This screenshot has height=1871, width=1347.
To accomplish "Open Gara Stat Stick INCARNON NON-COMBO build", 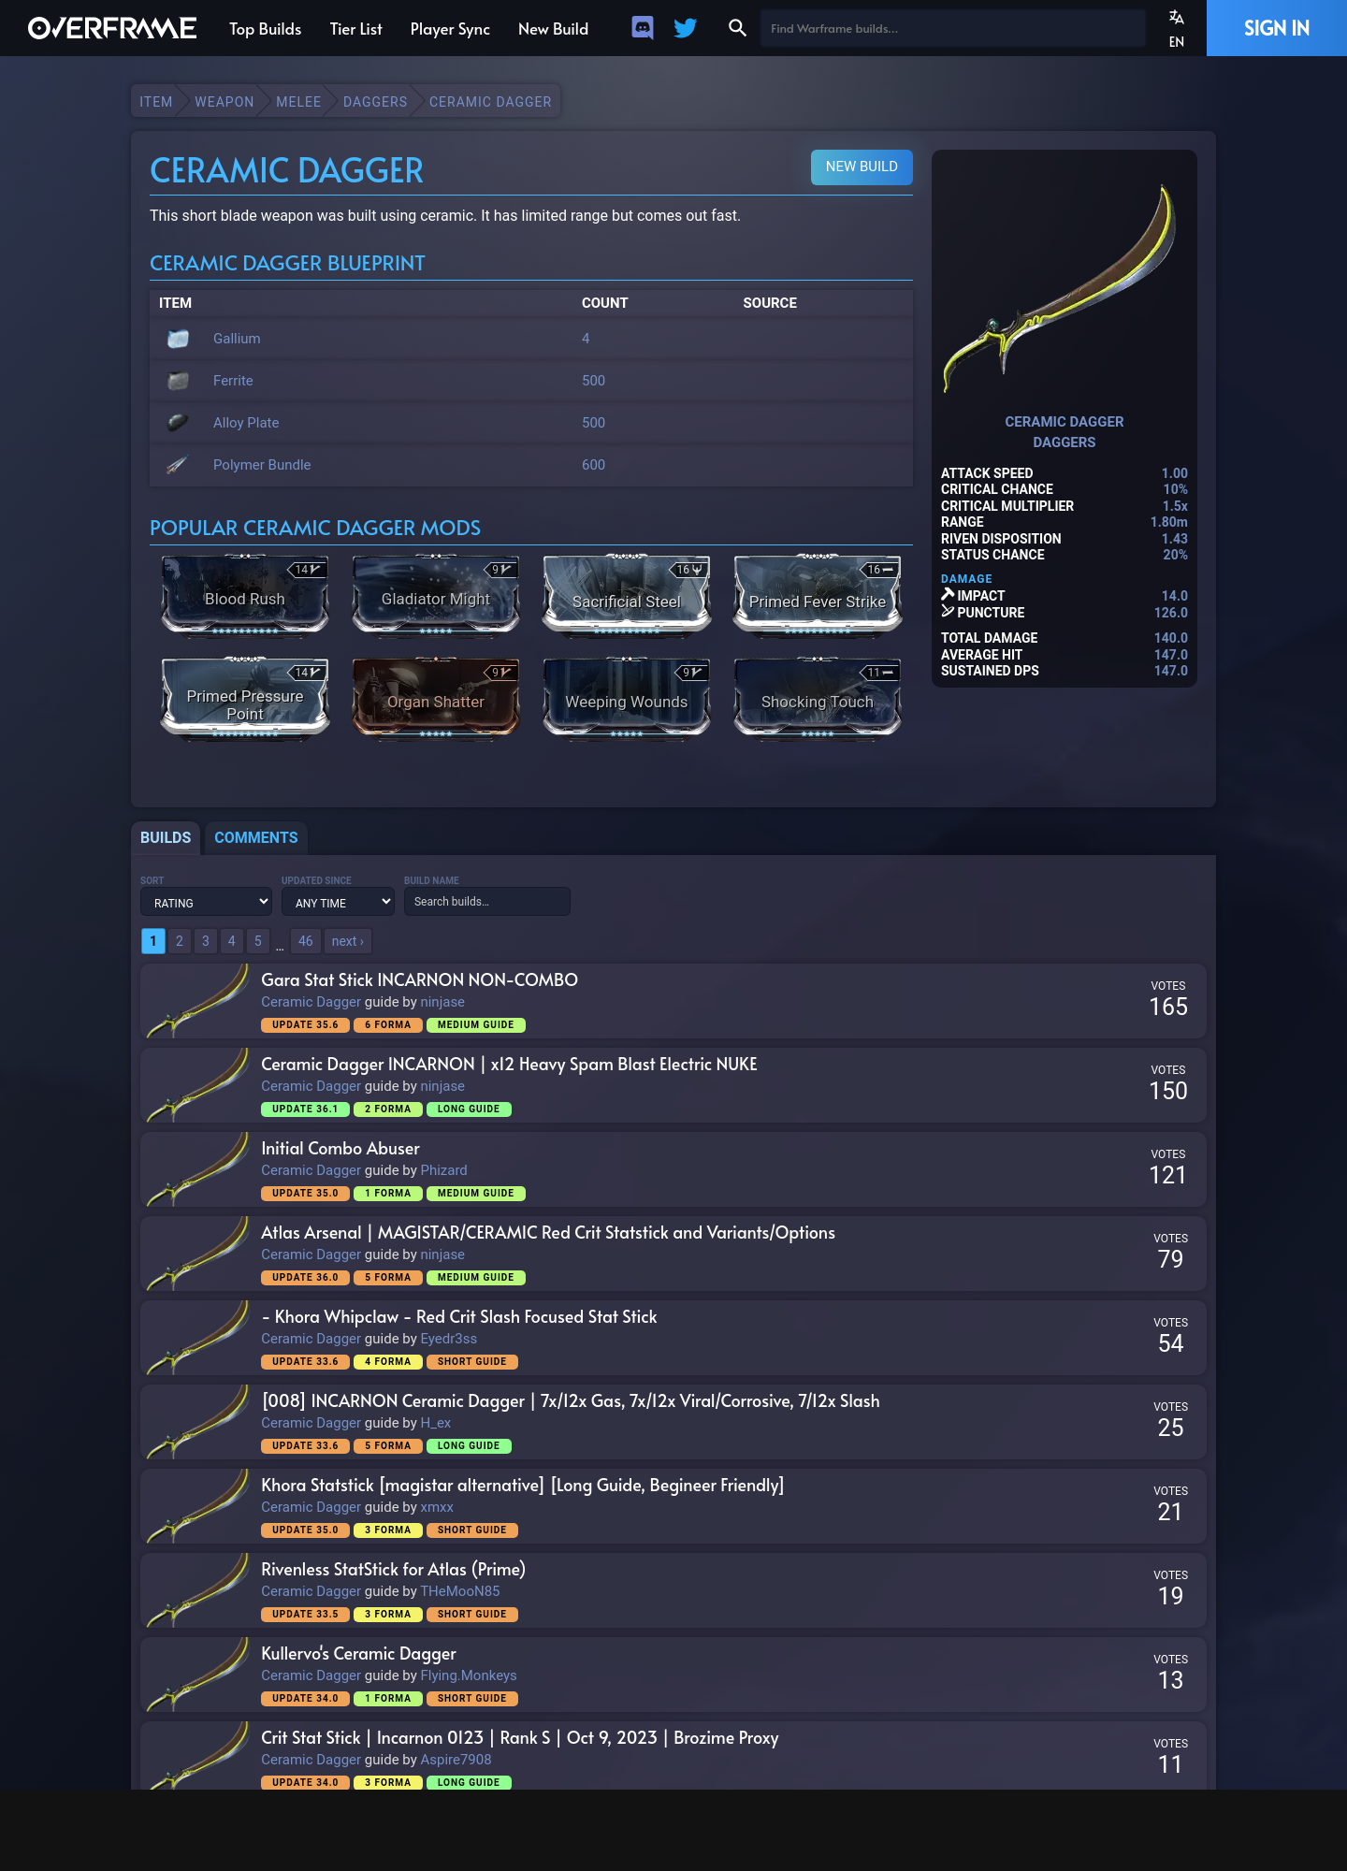I will [x=419, y=979].
